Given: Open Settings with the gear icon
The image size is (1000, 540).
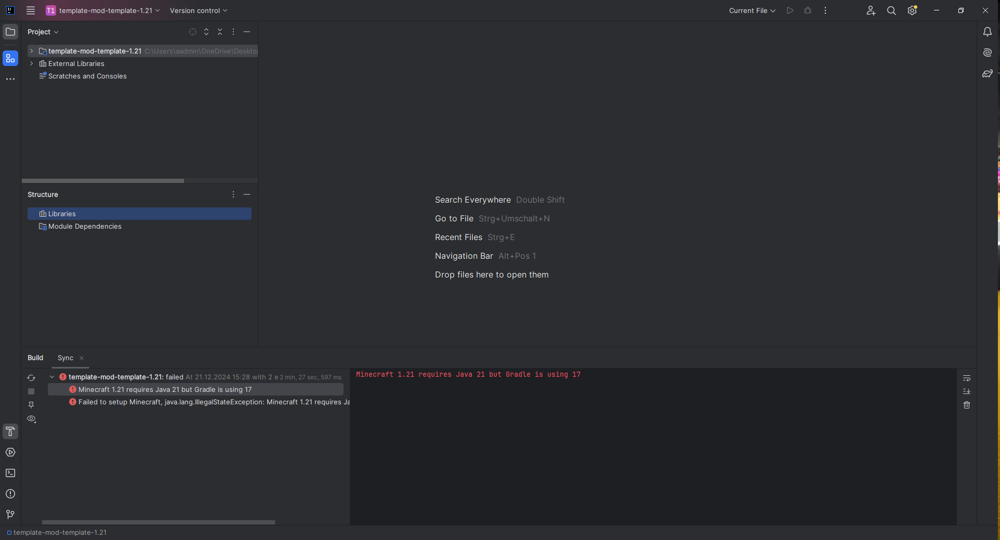Looking at the screenshot, I should [912, 10].
